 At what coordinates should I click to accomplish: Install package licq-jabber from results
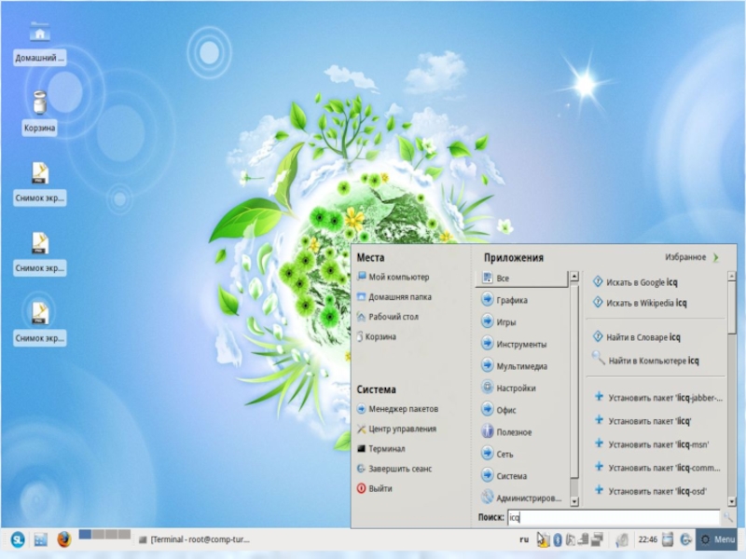pyautogui.click(x=657, y=398)
